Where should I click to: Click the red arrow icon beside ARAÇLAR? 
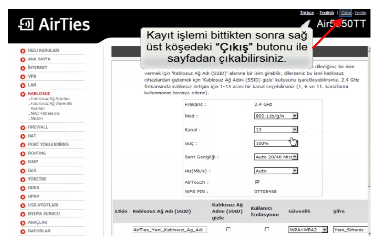(x=23, y=223)
